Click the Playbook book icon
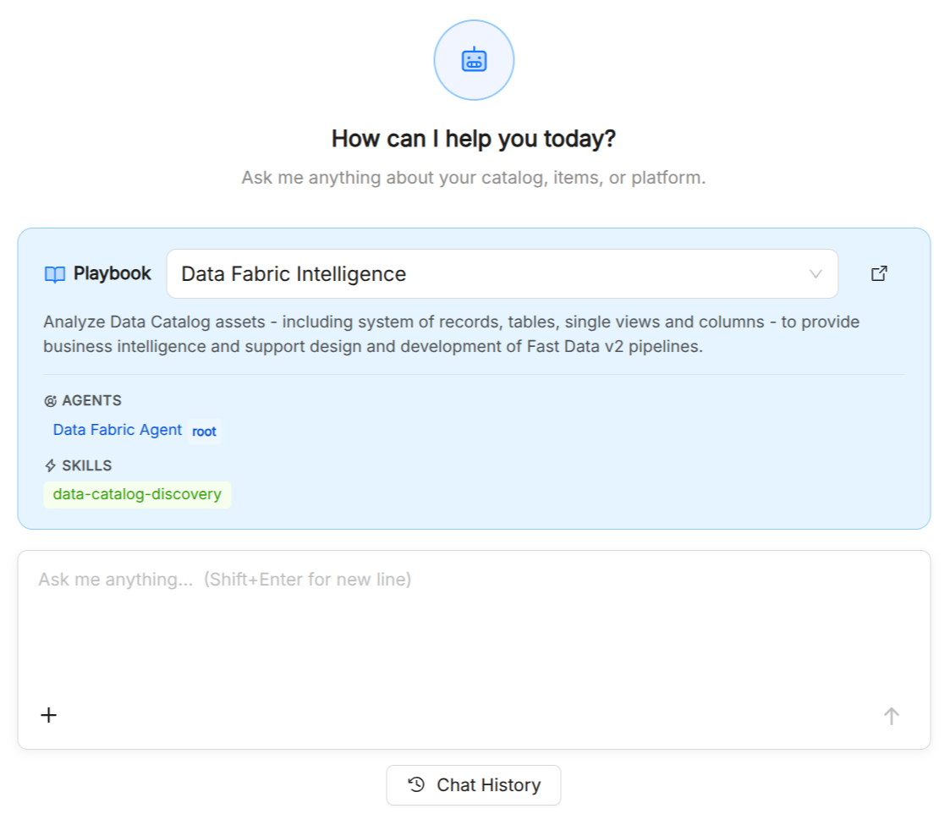This screenshot has height=825, width=950. pos(55,275)
